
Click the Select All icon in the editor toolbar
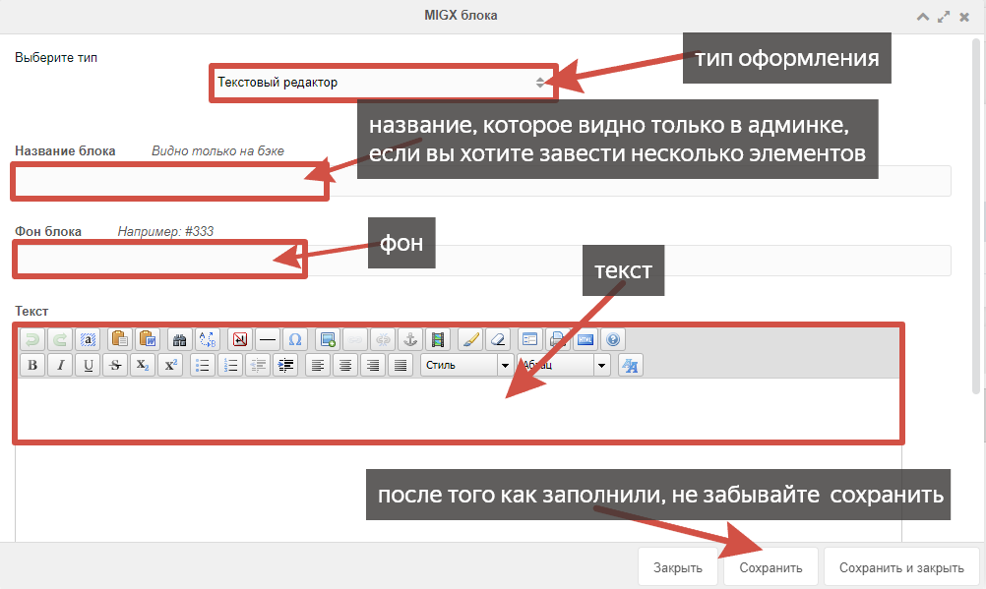[x=88, y=339]
